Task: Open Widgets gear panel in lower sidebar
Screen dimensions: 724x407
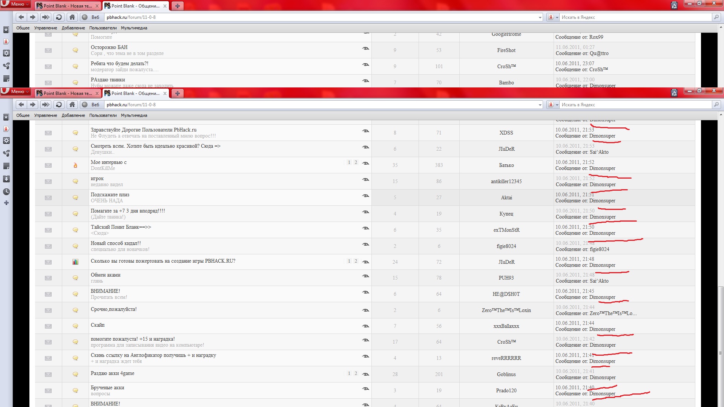Action: (6, 141)
